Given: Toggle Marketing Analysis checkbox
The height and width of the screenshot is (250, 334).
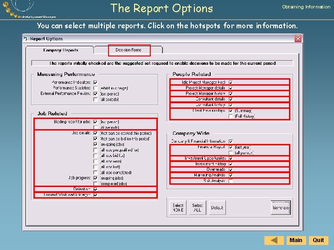Looking at the screenshot, I should (x=231, y=175).
